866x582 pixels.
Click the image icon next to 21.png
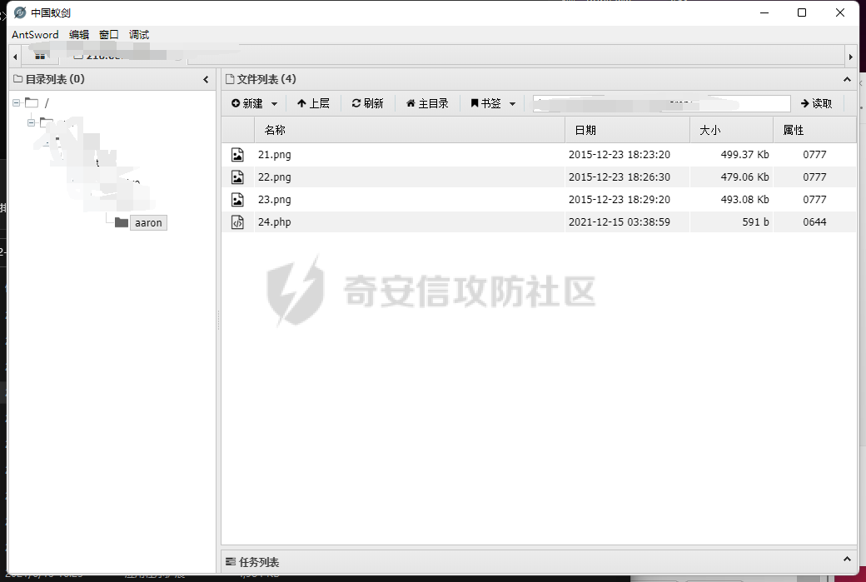(236, 154)
